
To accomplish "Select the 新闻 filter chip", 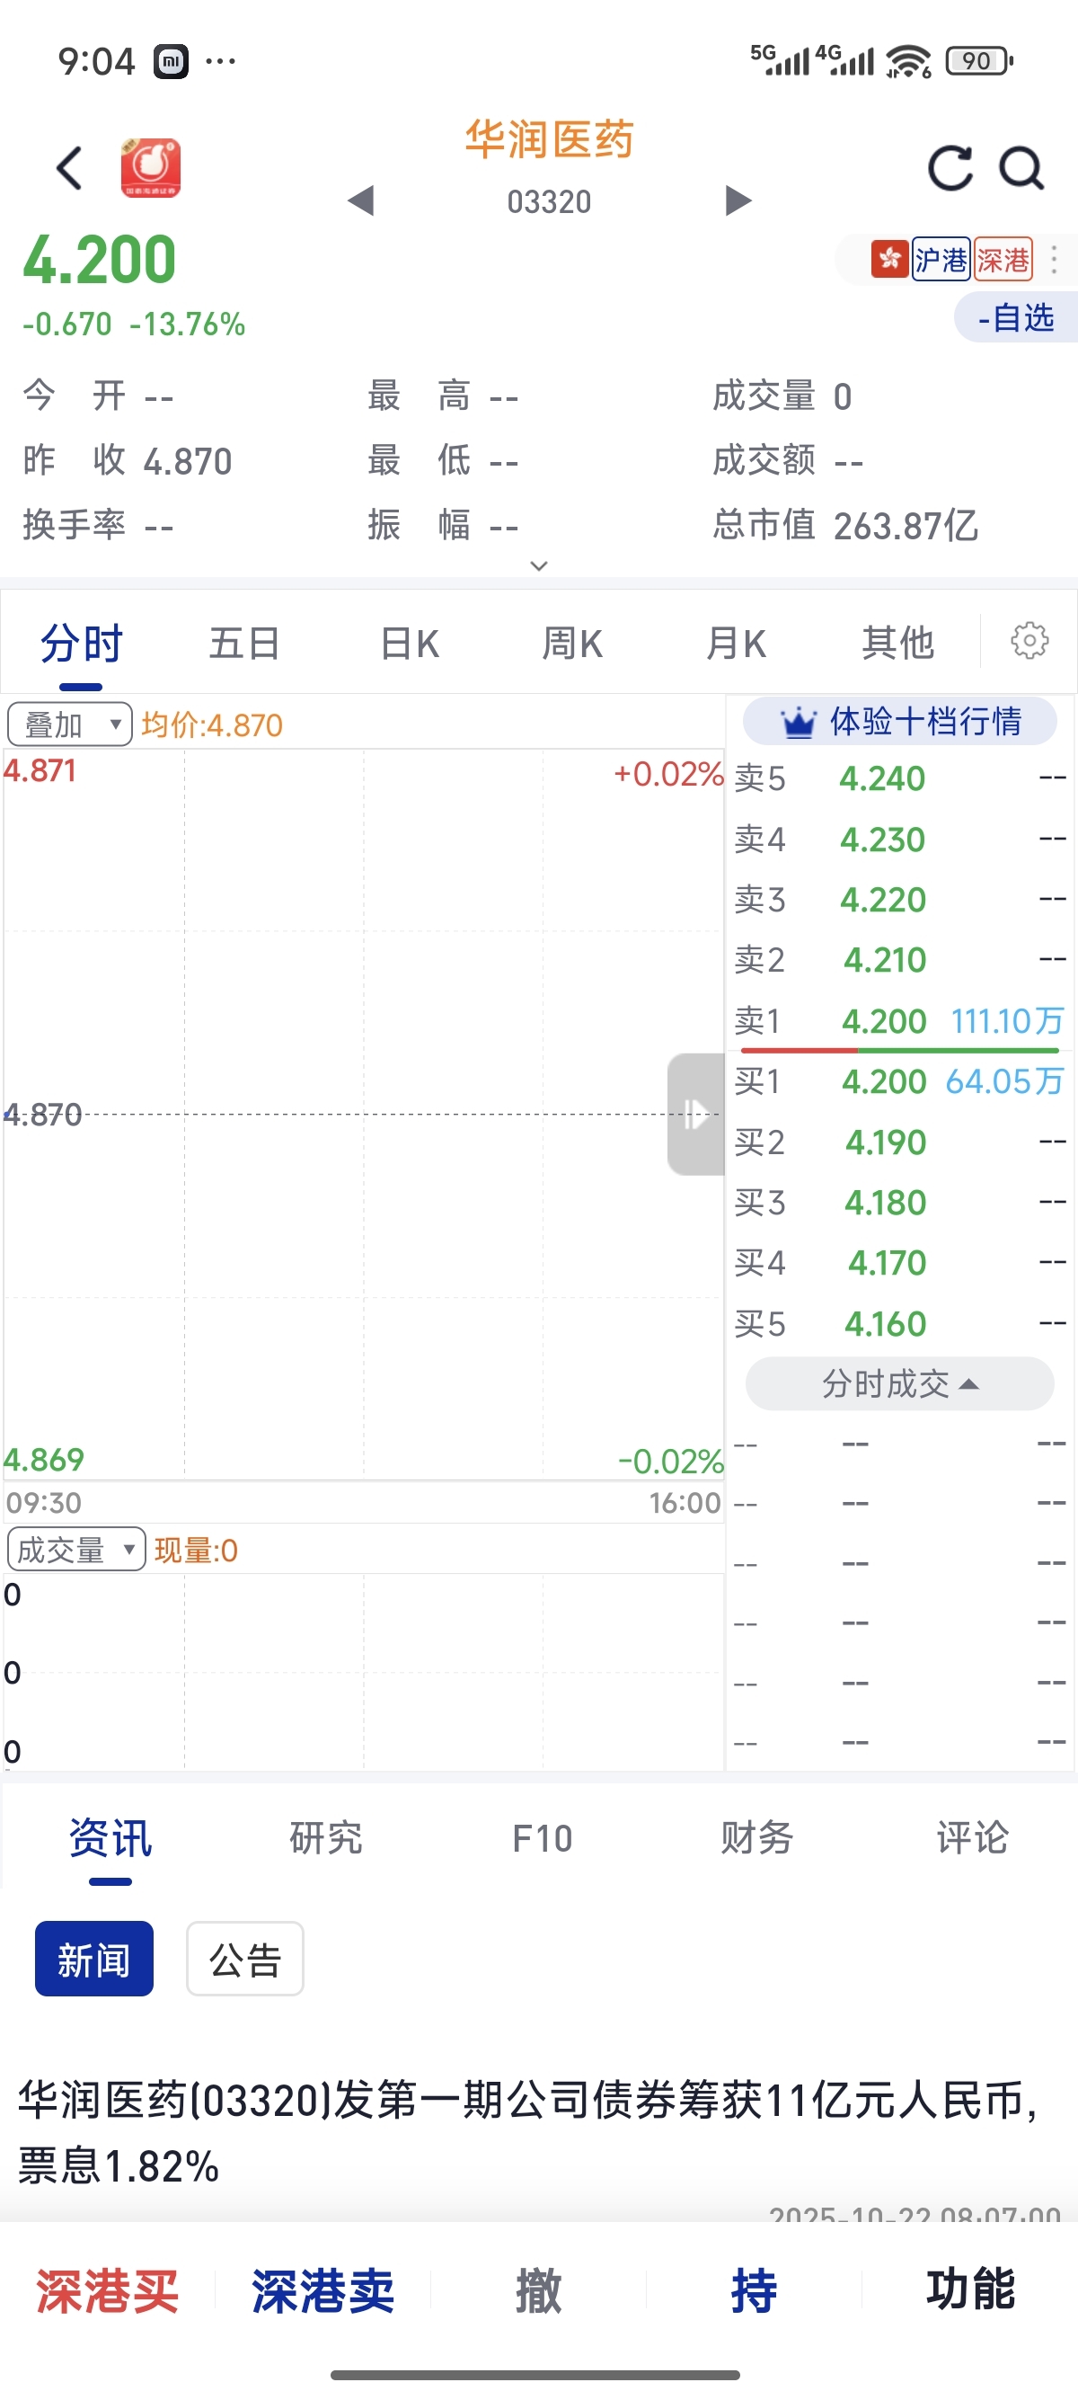I will (94, 1959).
